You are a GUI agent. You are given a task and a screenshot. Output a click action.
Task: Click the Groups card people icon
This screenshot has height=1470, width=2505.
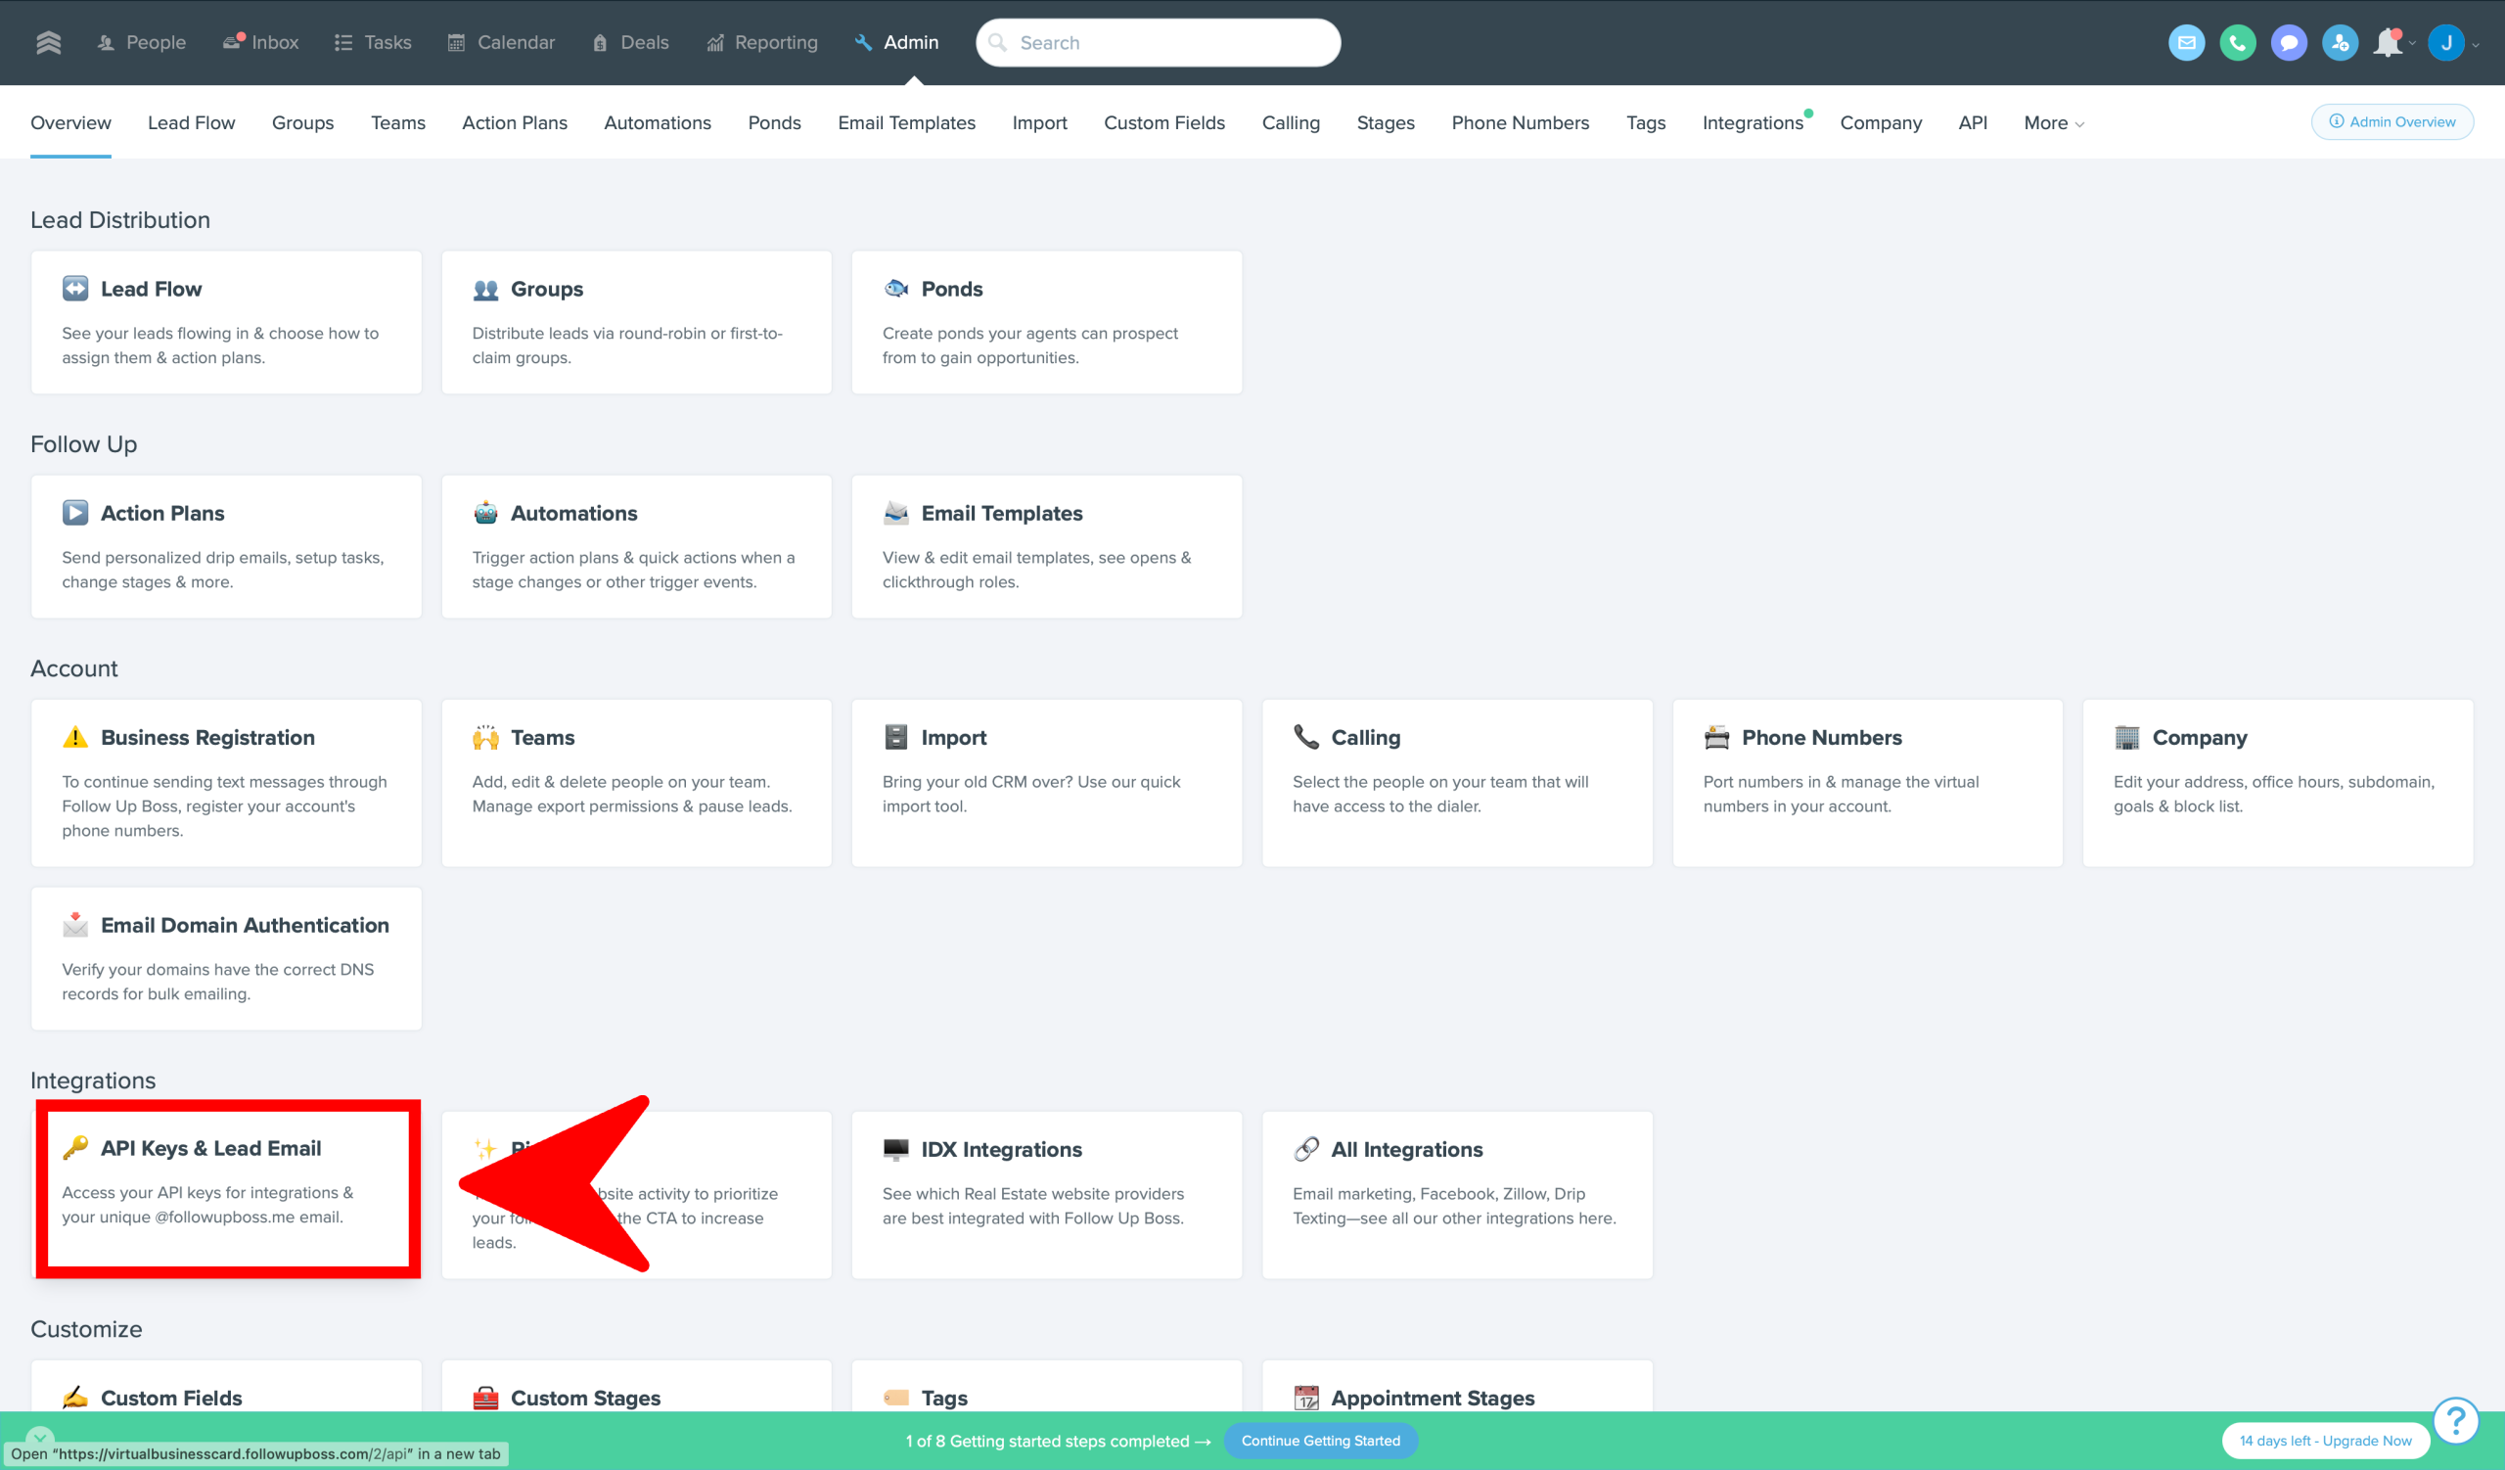coord(485,290)
